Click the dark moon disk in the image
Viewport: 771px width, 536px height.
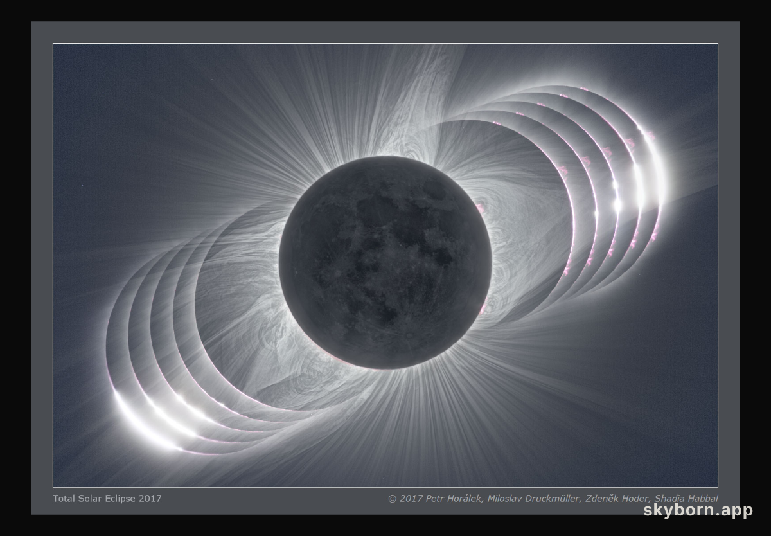tap(385, 262)
